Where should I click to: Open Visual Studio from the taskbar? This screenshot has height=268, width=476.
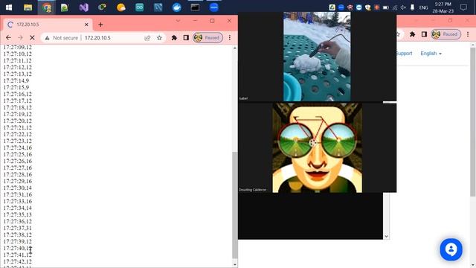(84, 7)
